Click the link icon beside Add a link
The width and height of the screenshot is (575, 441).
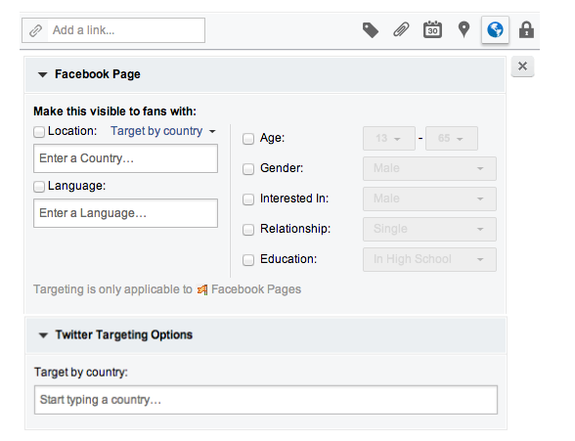pos(35,30)
